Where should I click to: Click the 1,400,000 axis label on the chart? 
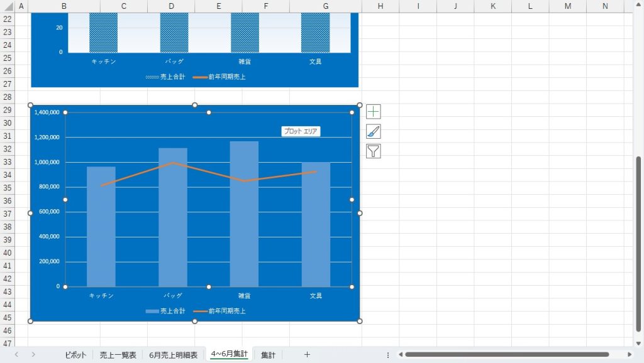(x=47, y=112)
